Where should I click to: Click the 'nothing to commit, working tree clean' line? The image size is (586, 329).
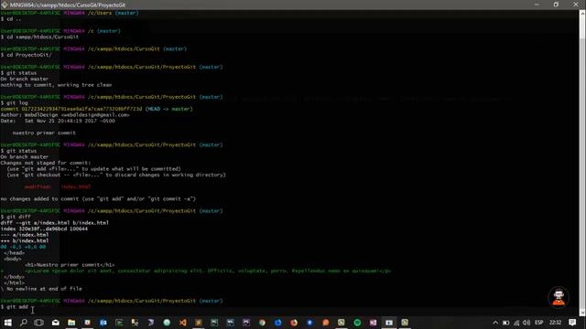pyautogui.click(x=56, y=85)
